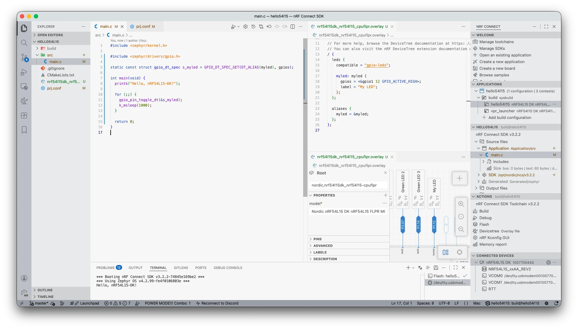578x329 pixels.
Task: Expand the build folder in Explorer
Action: click(51, 48)
